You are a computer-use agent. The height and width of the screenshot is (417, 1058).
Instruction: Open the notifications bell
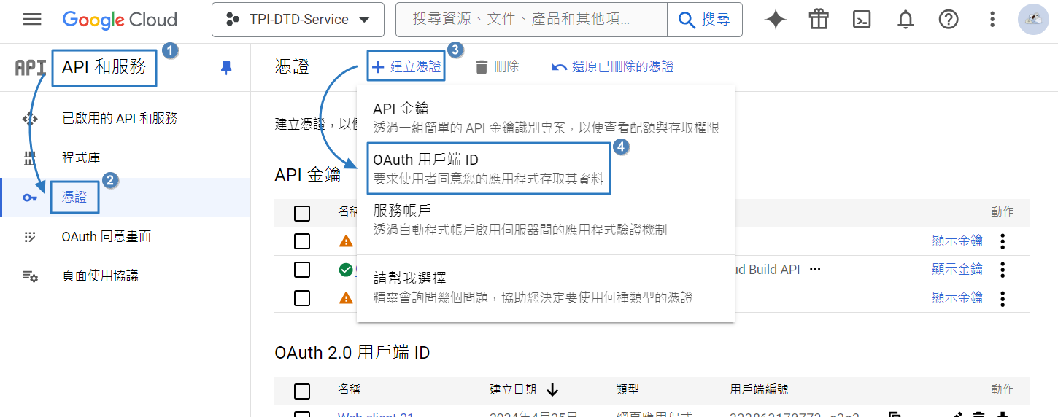coord(906,20)
